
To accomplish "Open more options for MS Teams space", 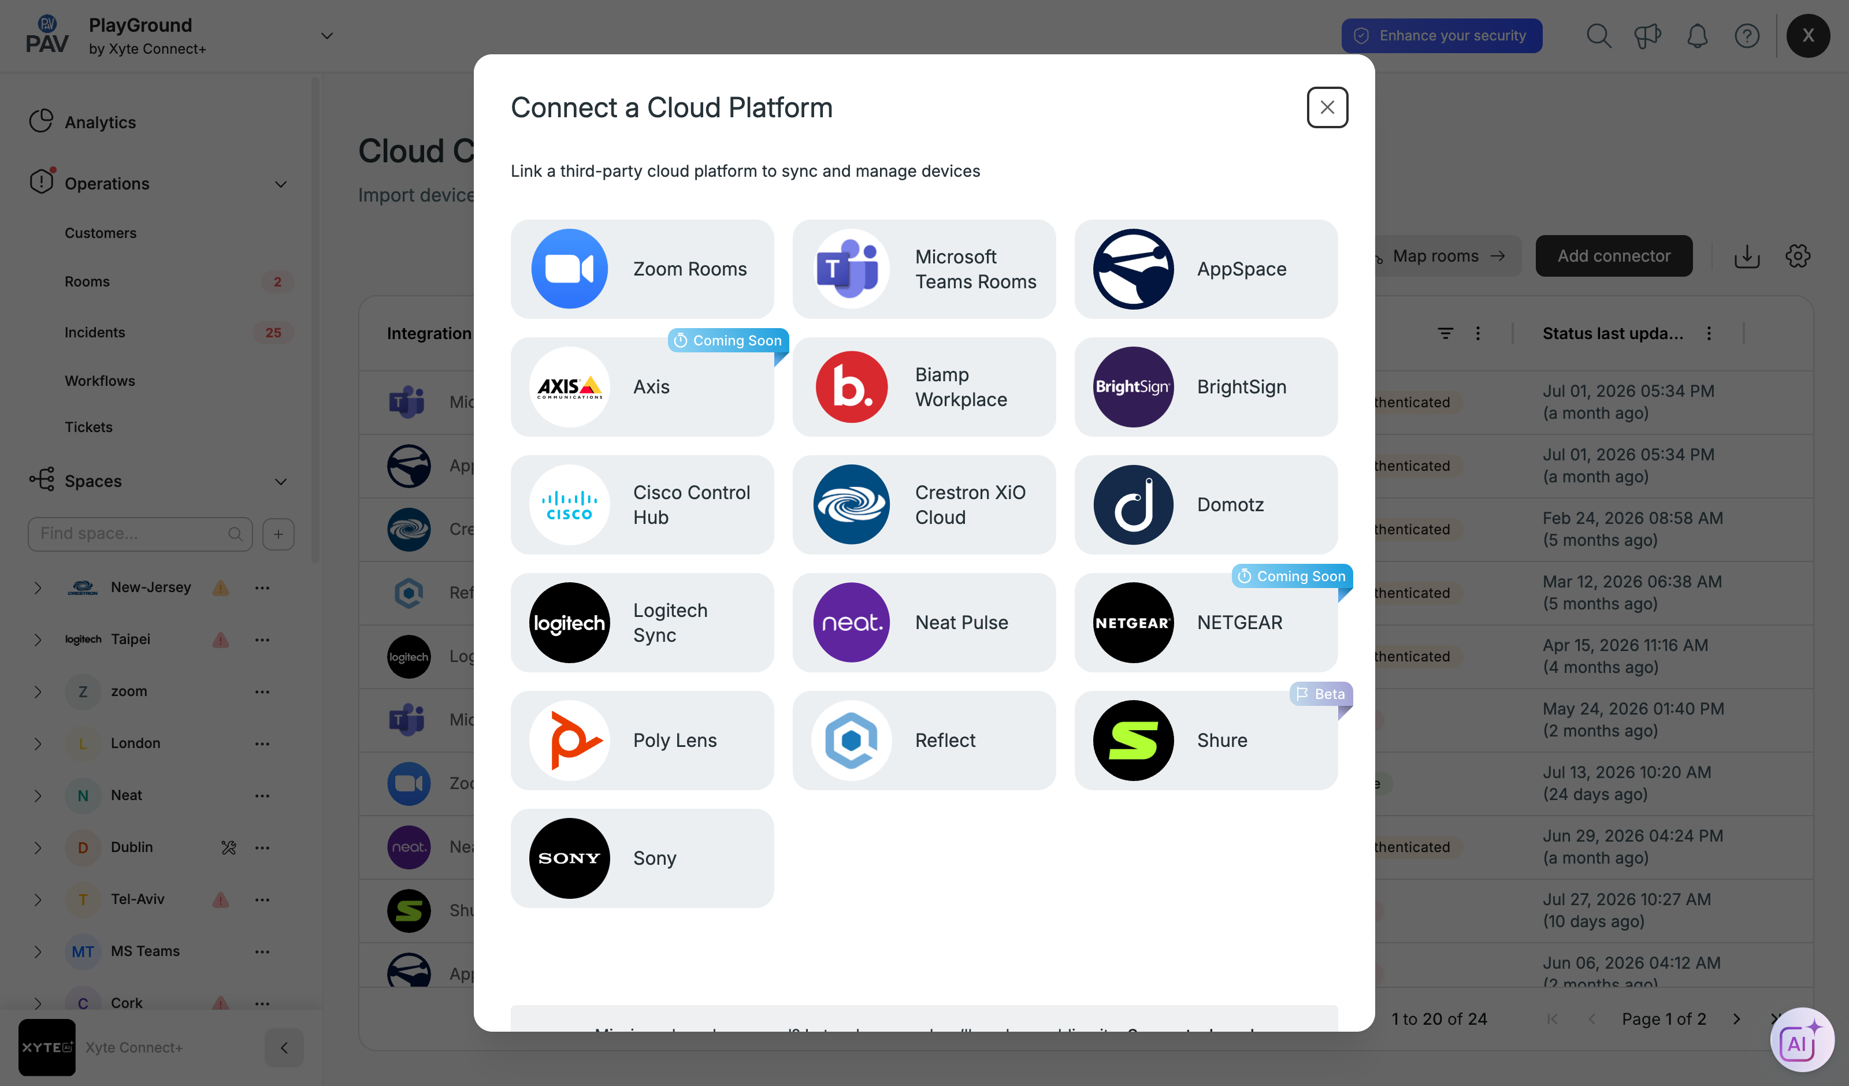I will click(x=262, y=952).
